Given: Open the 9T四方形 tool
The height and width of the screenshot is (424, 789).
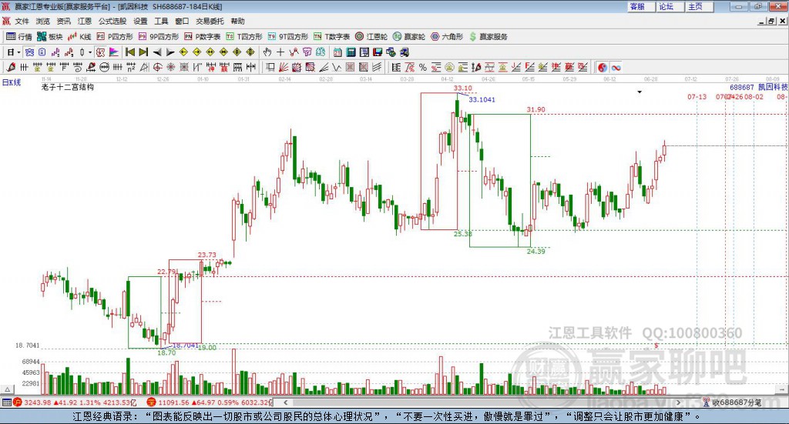Looking at the screenshot, I should [288, 37].
